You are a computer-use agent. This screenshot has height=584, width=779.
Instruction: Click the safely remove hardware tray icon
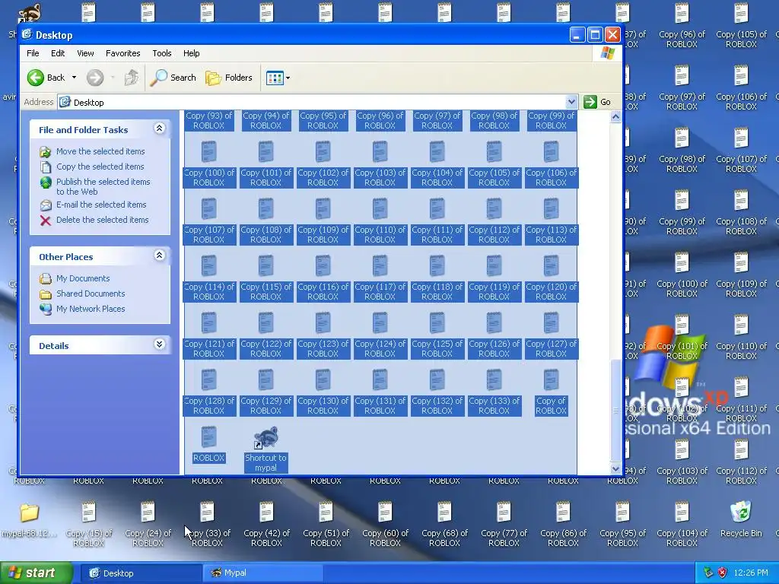coord(708,573)
